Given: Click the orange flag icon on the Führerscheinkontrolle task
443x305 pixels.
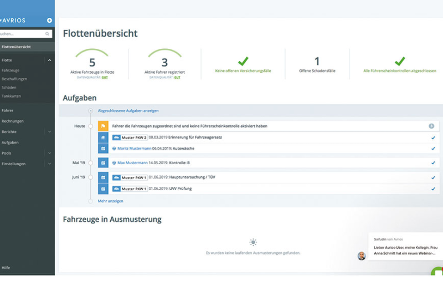Looking at the screenshot, I should (x=103, y=126).
